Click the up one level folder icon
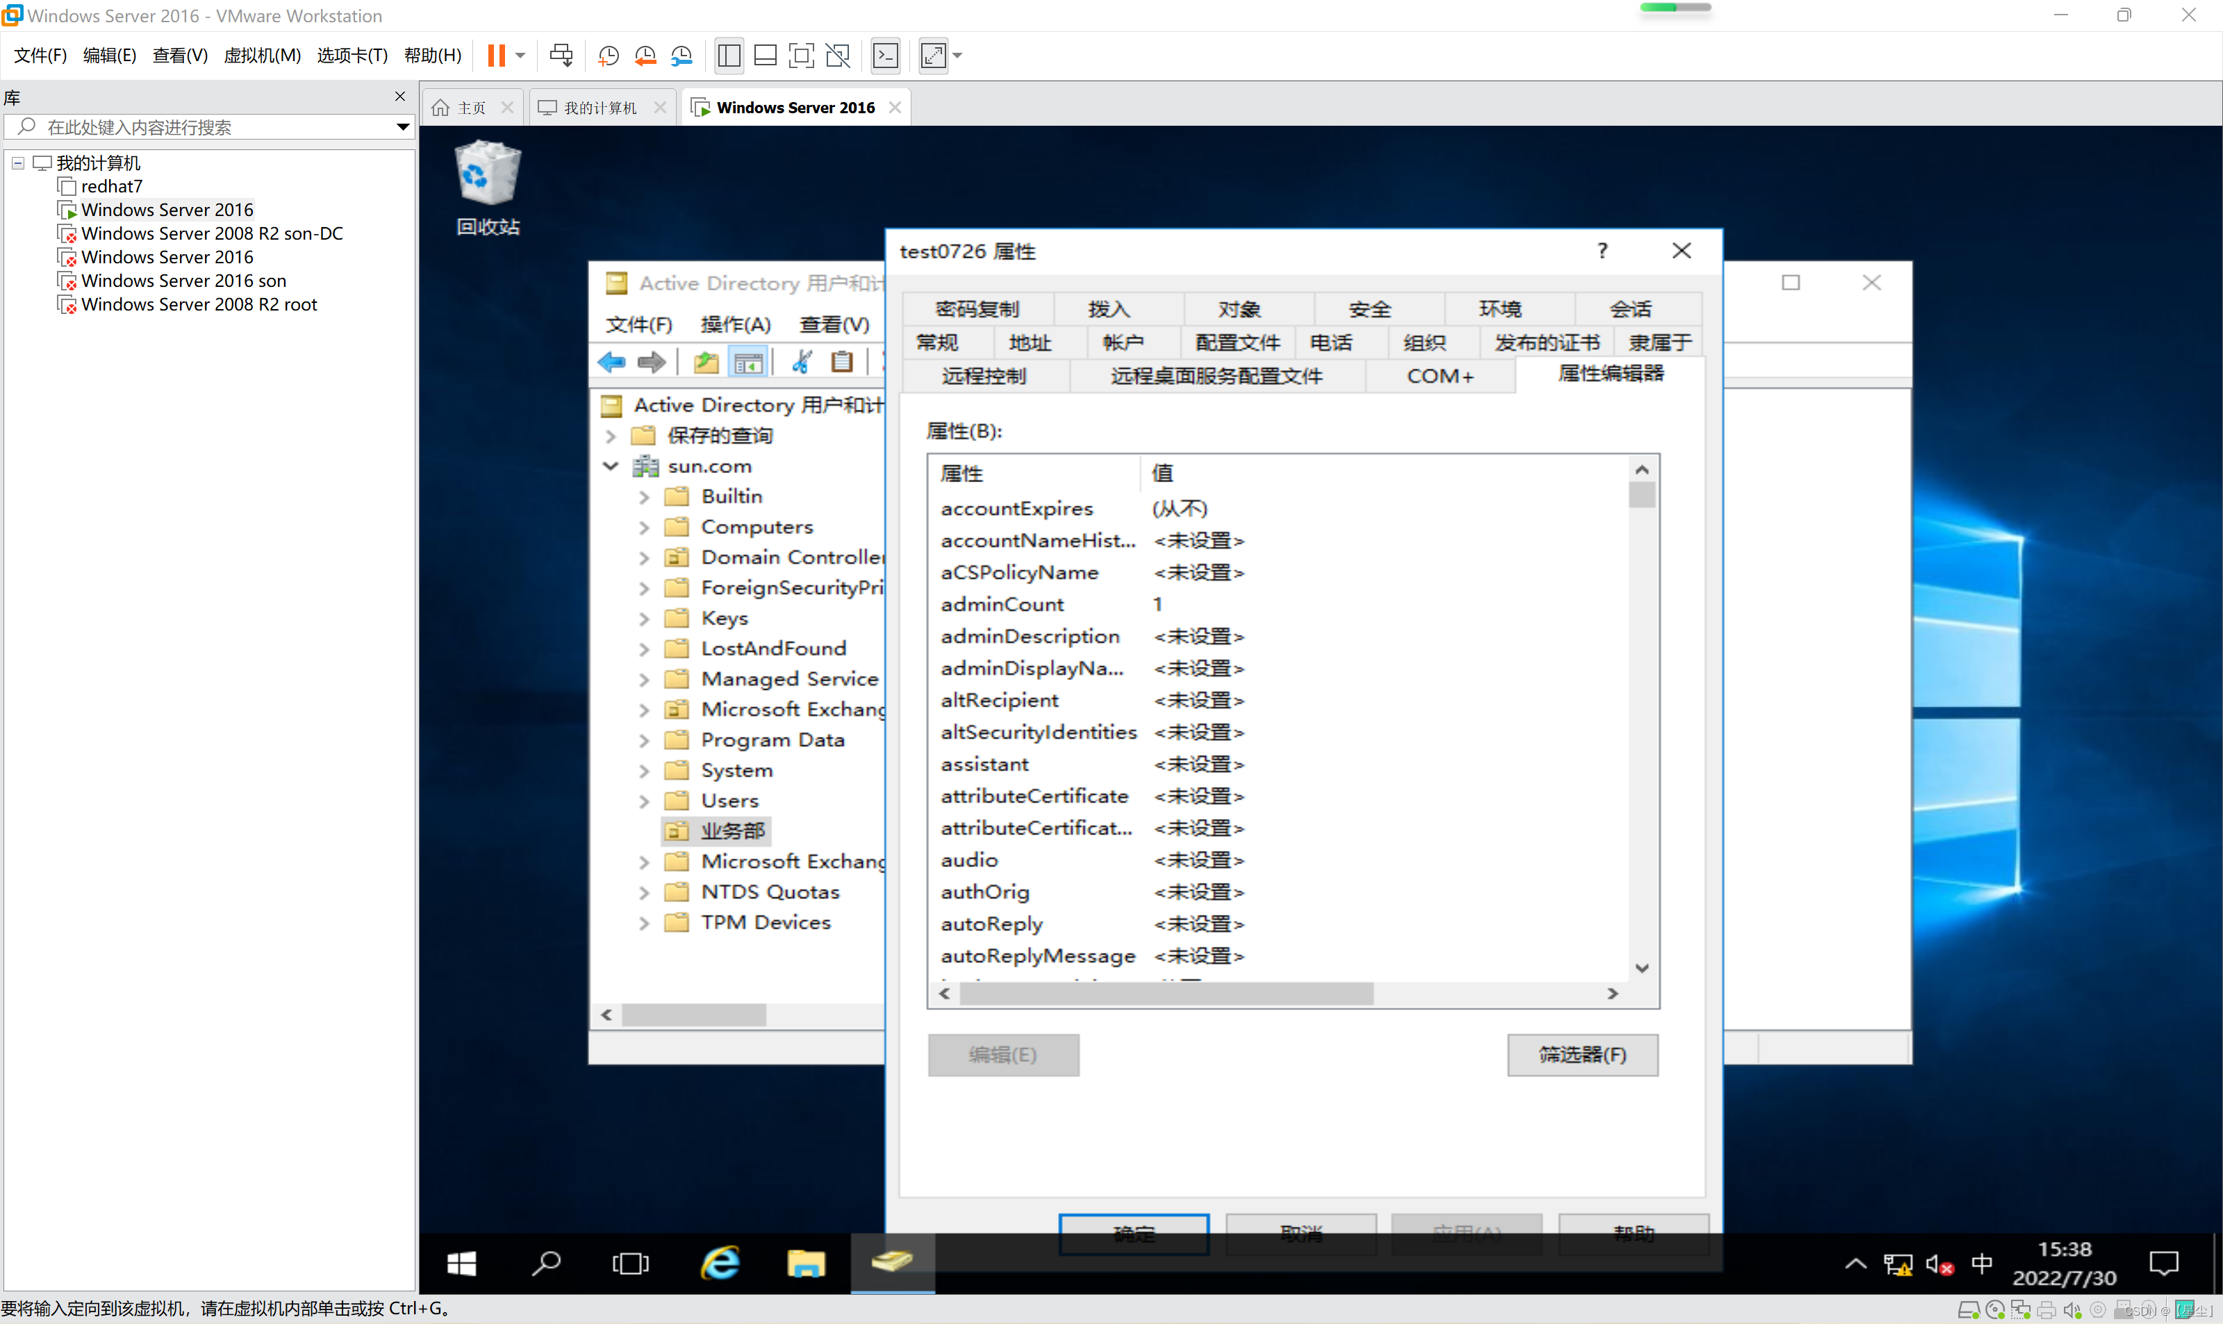2223x1324 pixels. [x=706, y=361]
